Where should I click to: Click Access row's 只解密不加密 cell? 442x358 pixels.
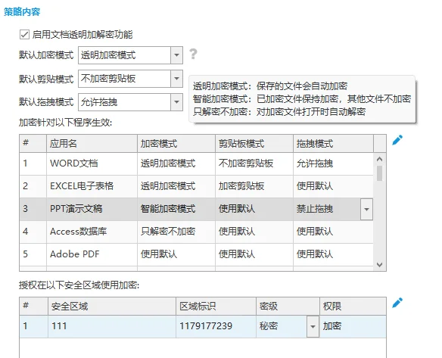pyautogui.click(x=176, y=232)
